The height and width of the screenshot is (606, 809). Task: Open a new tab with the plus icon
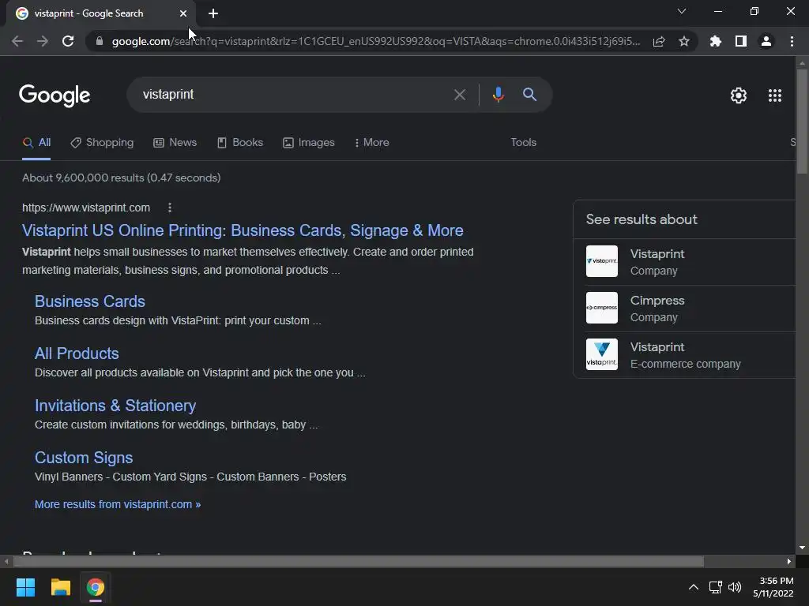tap(213, 13)
